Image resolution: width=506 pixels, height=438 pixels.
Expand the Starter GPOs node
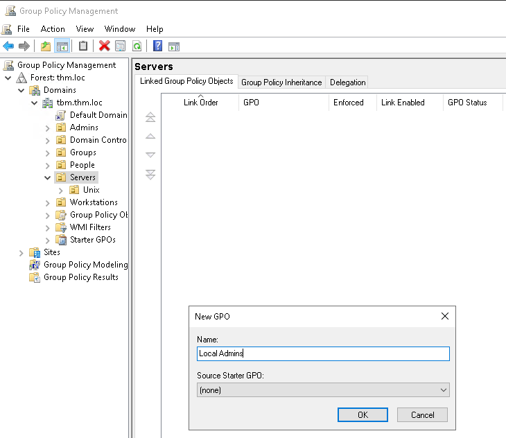[x=47, y=240]
